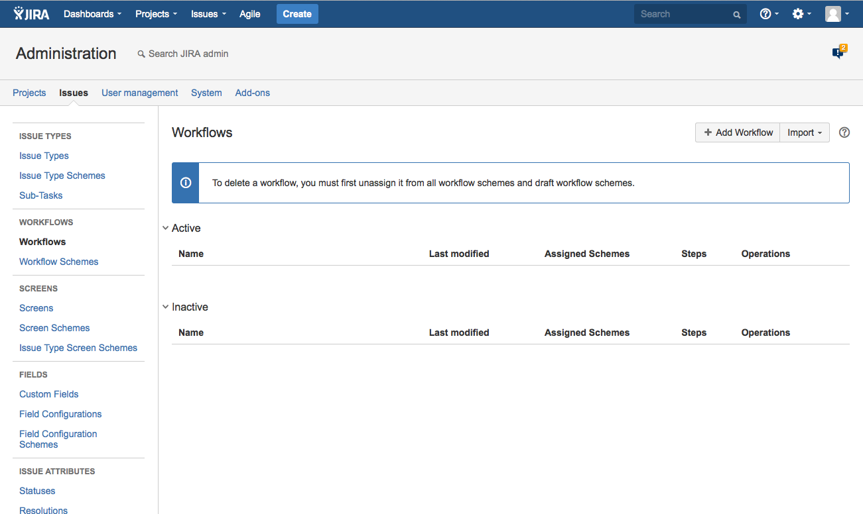Open Issue Type Screen Schemes link
The width and height of the screenshot is (863, 514).
(x=78, y=348)
